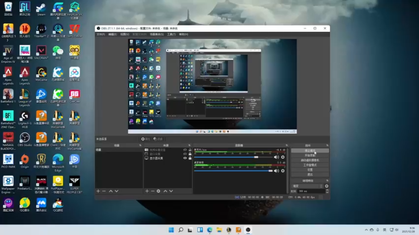Image resolution: width=419 pixels, height=235 pixels.
Task: Open the 视图(V) menu
Action: click(125, 34)
